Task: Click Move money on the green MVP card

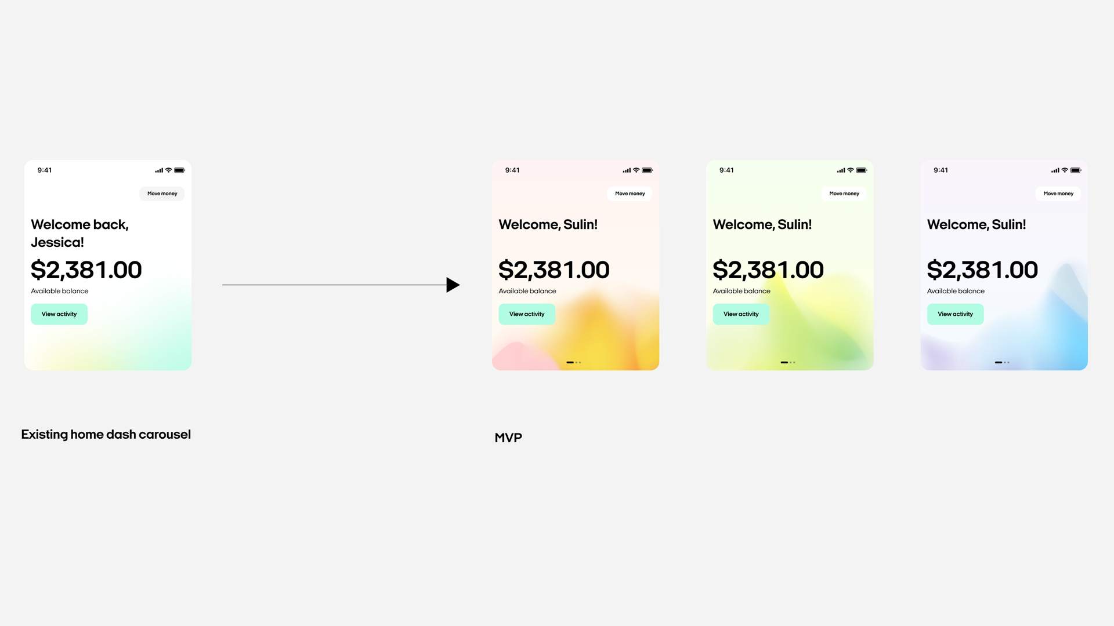Action: tap(844, 192)
